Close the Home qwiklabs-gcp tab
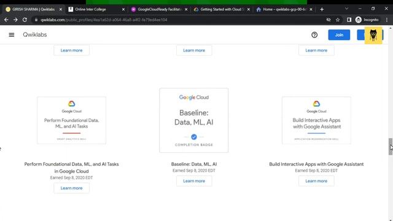Screen dimensions: 393x221 tap(311, 9)
